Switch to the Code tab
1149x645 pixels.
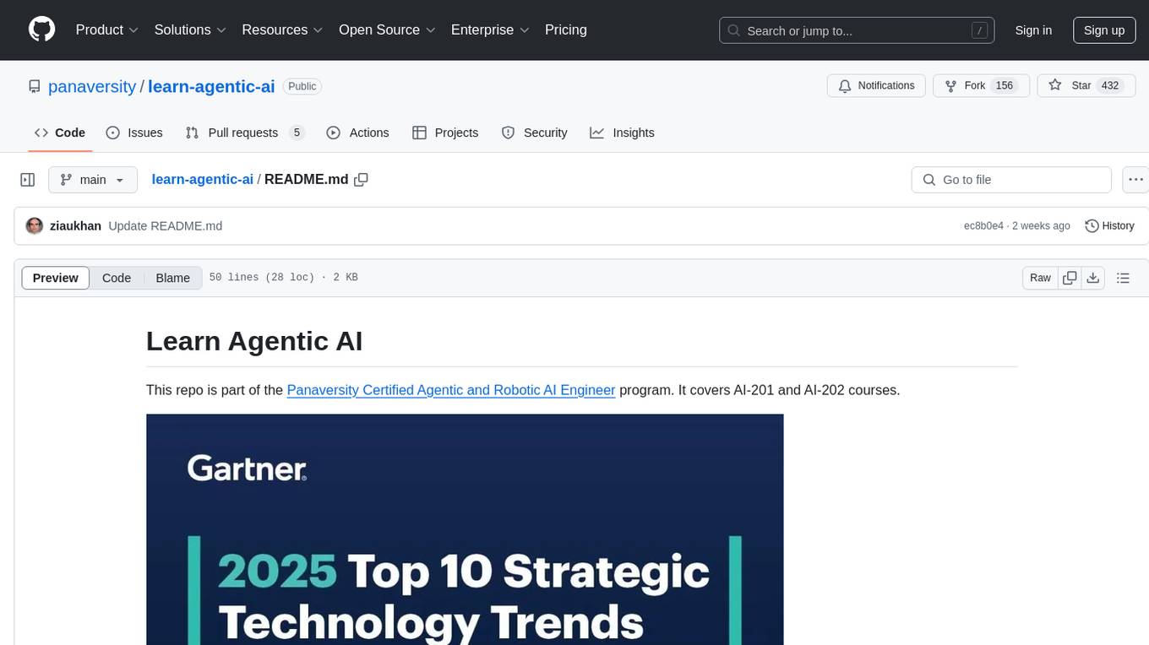point(60,133)
